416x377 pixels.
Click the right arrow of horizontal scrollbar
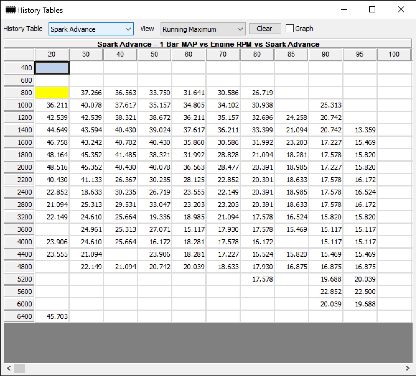pos(407,368)
